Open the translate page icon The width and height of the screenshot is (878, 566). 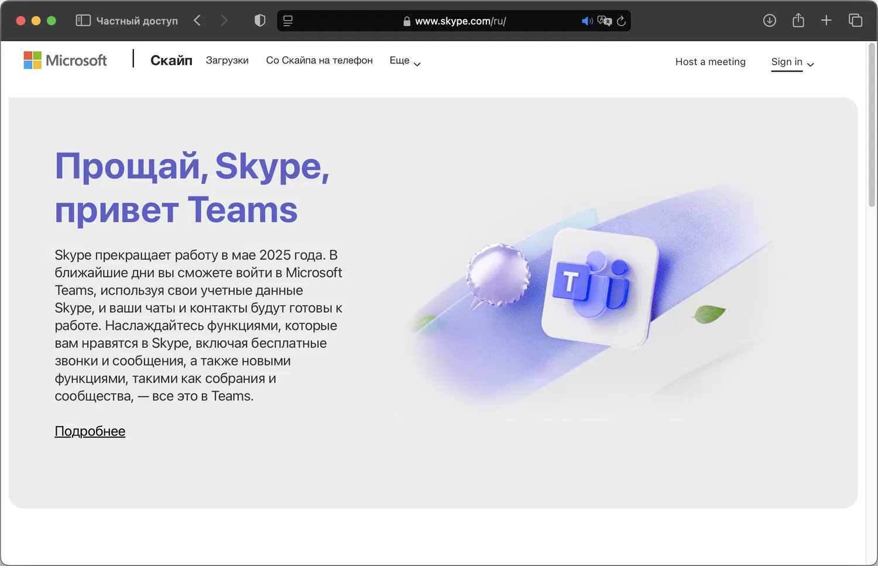tap(605, 21)
